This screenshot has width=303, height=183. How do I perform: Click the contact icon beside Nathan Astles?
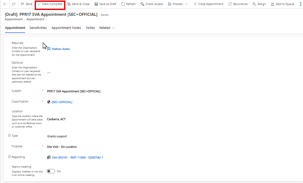coord(49,49)
